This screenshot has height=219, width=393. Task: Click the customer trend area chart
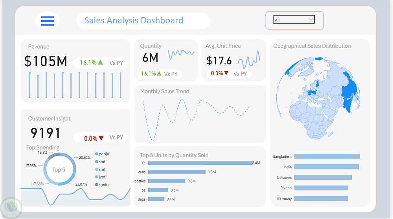tap(75, 197)
